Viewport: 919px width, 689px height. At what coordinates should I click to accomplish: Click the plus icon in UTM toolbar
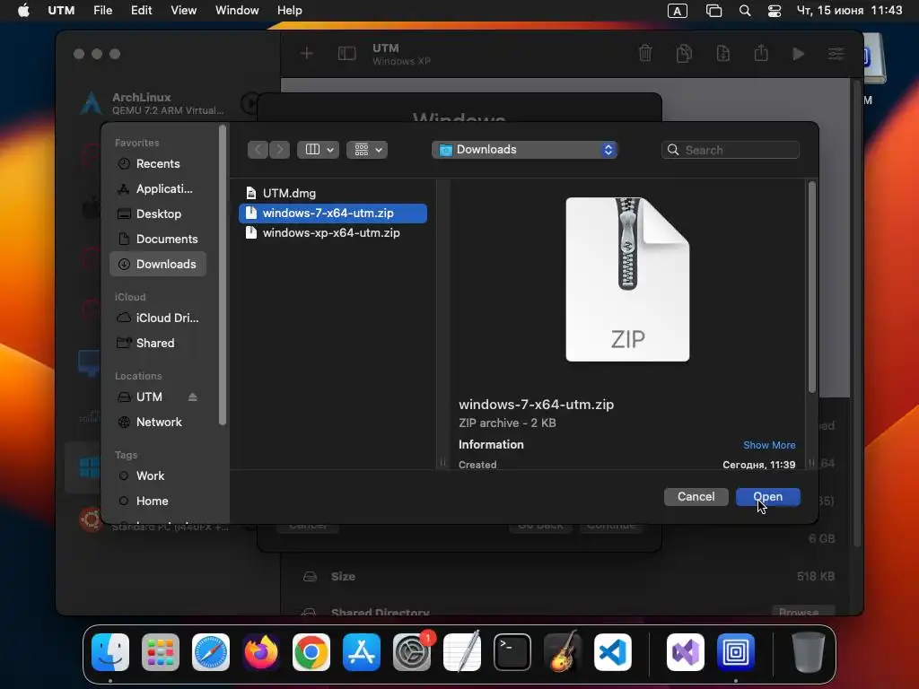307,54
